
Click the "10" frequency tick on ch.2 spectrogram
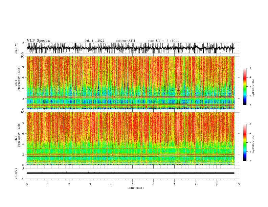(22, 112)
